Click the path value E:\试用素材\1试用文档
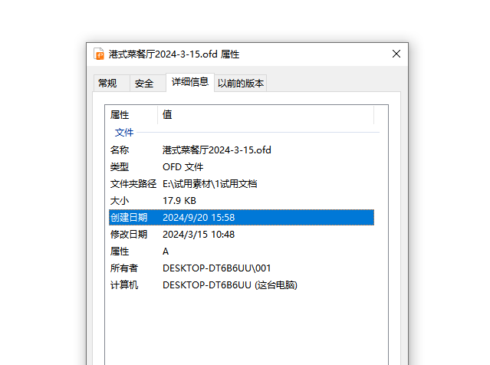Image resolution: width=490 pixels, height=365 pixels. tap(209, 184)
